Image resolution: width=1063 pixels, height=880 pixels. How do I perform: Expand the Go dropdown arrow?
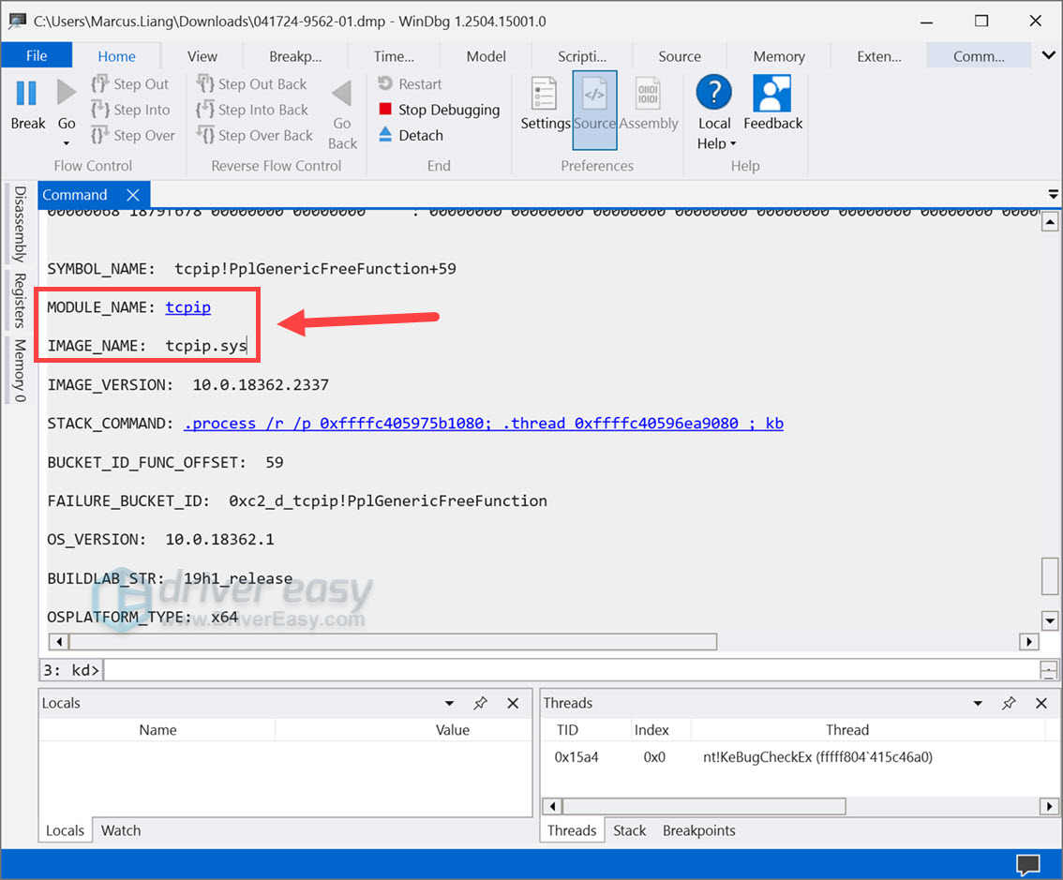click(x=67, y=143)
